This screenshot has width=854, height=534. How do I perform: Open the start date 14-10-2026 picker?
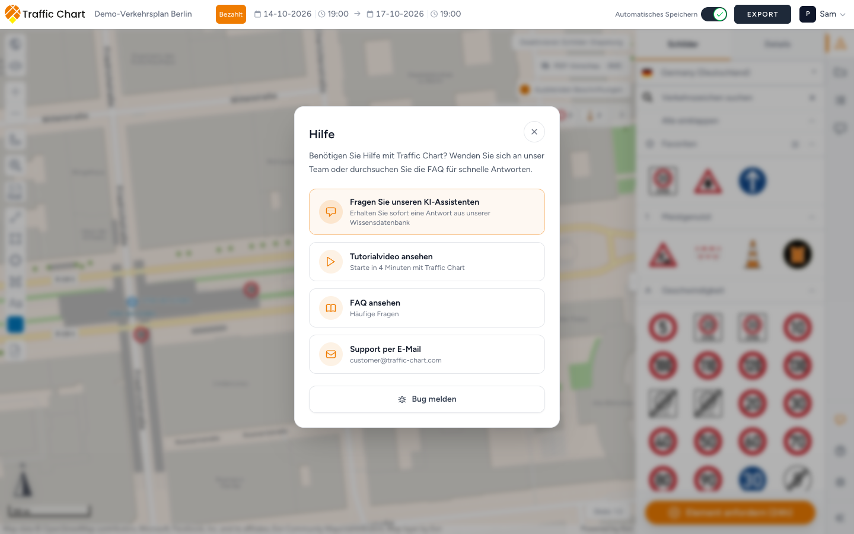pos(283,14)
